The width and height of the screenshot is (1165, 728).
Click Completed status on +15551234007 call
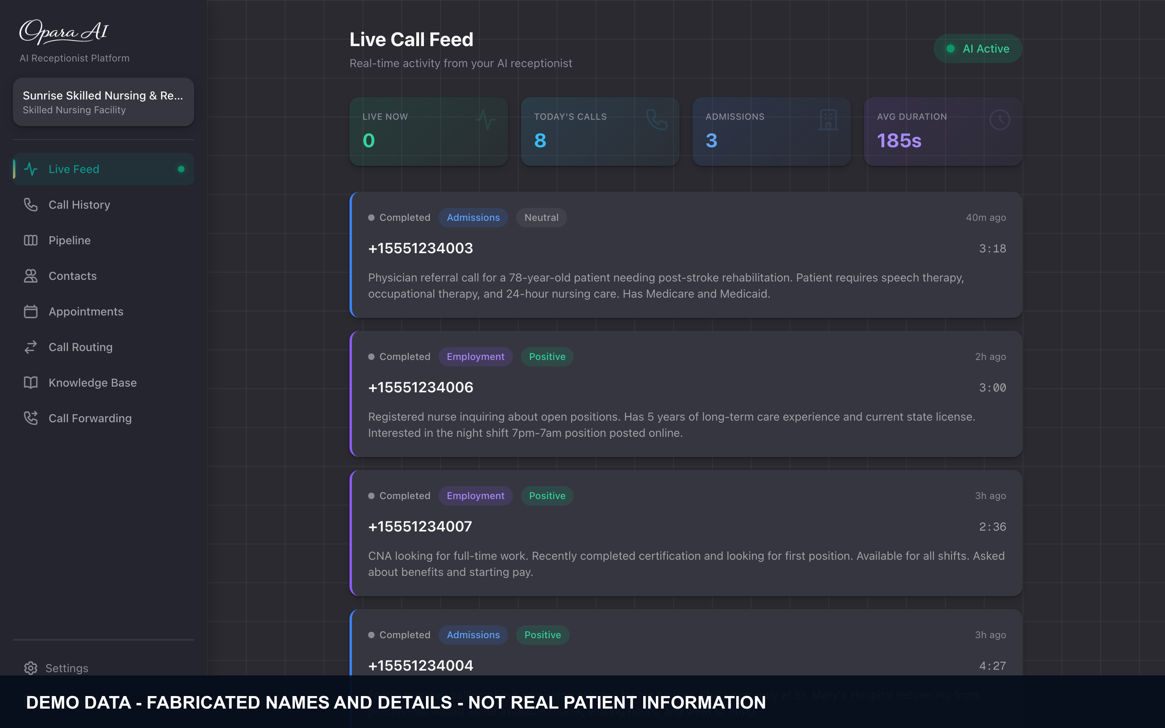(x=399, y=496)
